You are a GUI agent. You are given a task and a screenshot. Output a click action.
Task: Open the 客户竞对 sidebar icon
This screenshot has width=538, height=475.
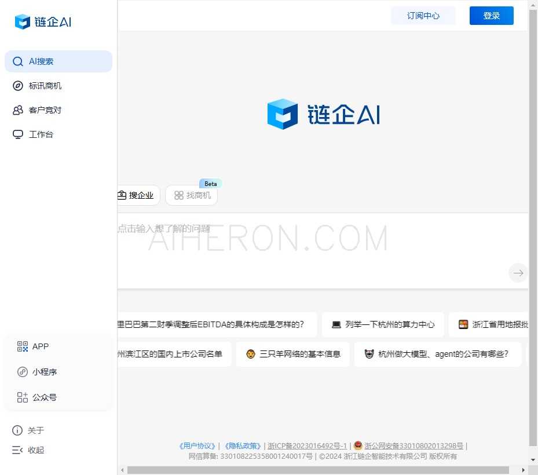coord(17,109)
